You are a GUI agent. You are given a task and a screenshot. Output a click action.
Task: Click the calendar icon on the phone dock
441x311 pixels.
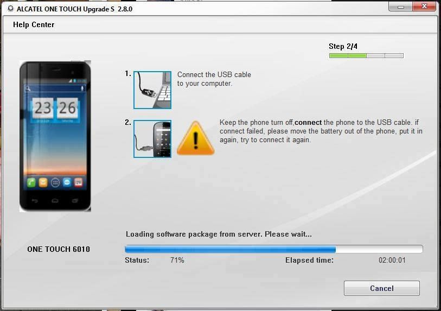(79, 182)
